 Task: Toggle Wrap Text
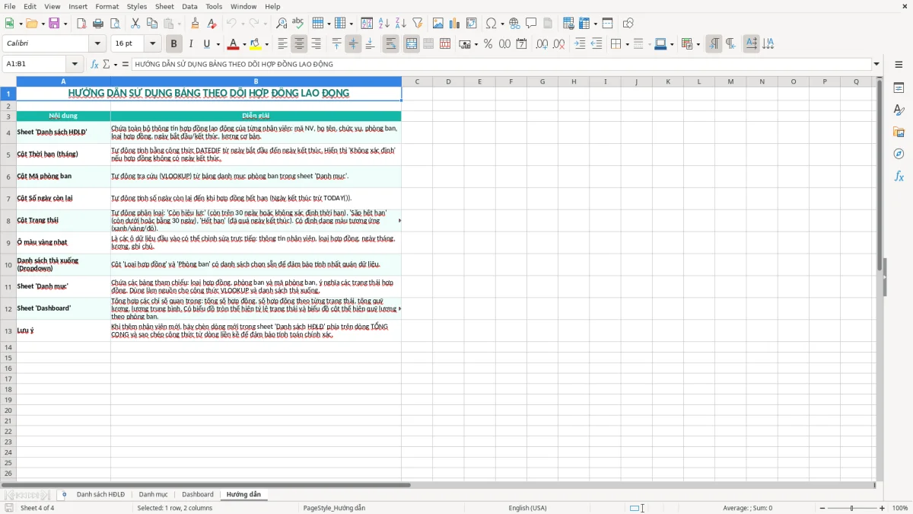click(x=390, y=44)
